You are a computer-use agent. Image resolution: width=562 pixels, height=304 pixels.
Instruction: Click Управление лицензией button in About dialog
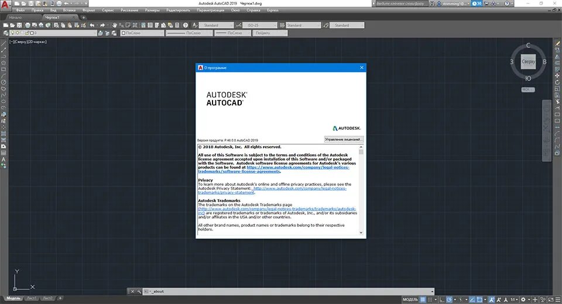point(344,139)
